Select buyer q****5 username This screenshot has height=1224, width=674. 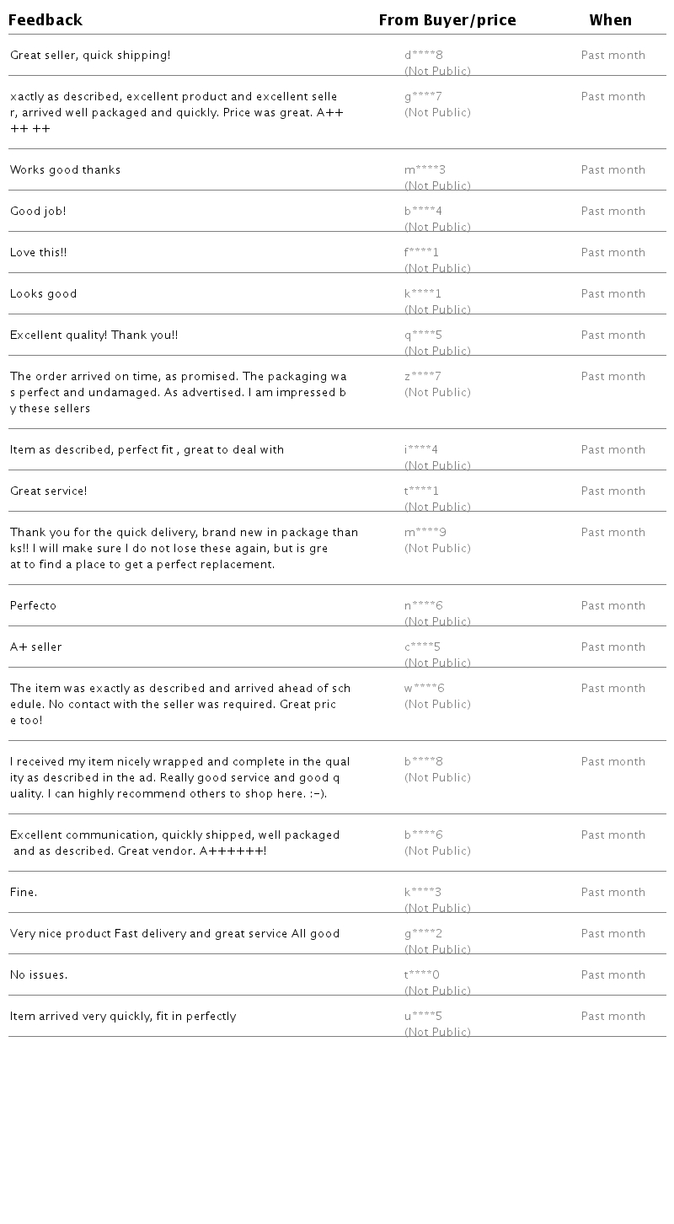(423, 336)
